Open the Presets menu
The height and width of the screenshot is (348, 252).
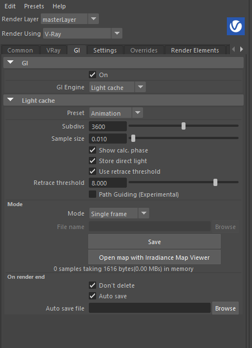point(34,6)
